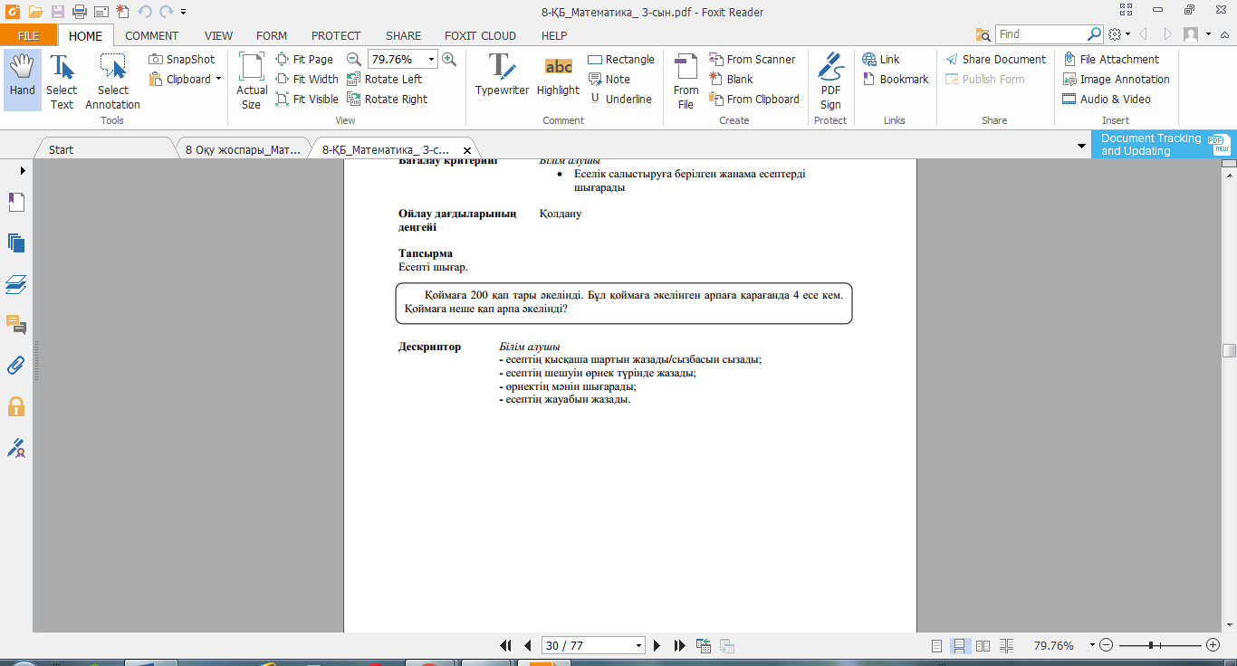The height and width of the screenshot is (666, 1237).
Task: Select the Rectangle drawing tool
Action: tap(621, 60)
